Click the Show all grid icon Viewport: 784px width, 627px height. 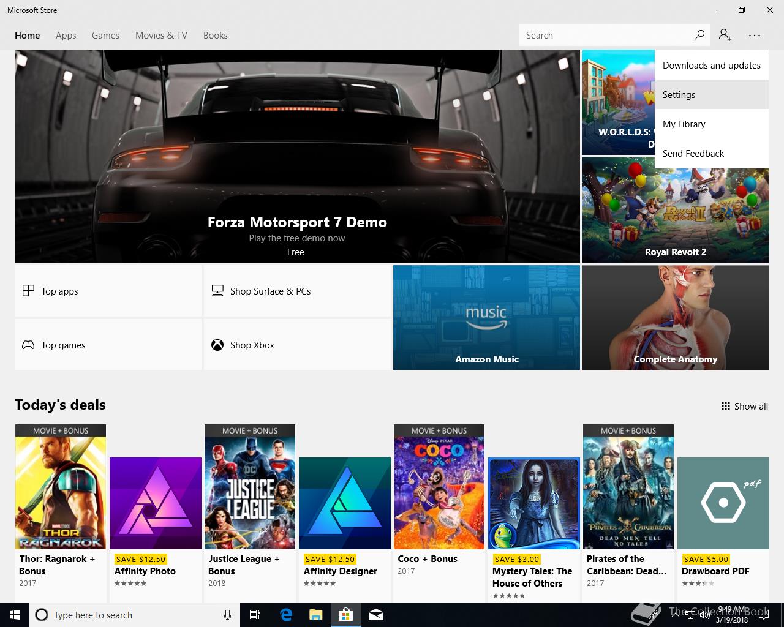pyautogui.click(x=726, y=406)
